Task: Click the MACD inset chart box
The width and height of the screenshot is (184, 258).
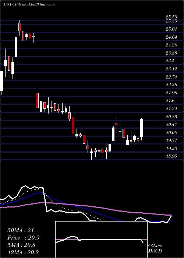Action: tap(101, 240)
